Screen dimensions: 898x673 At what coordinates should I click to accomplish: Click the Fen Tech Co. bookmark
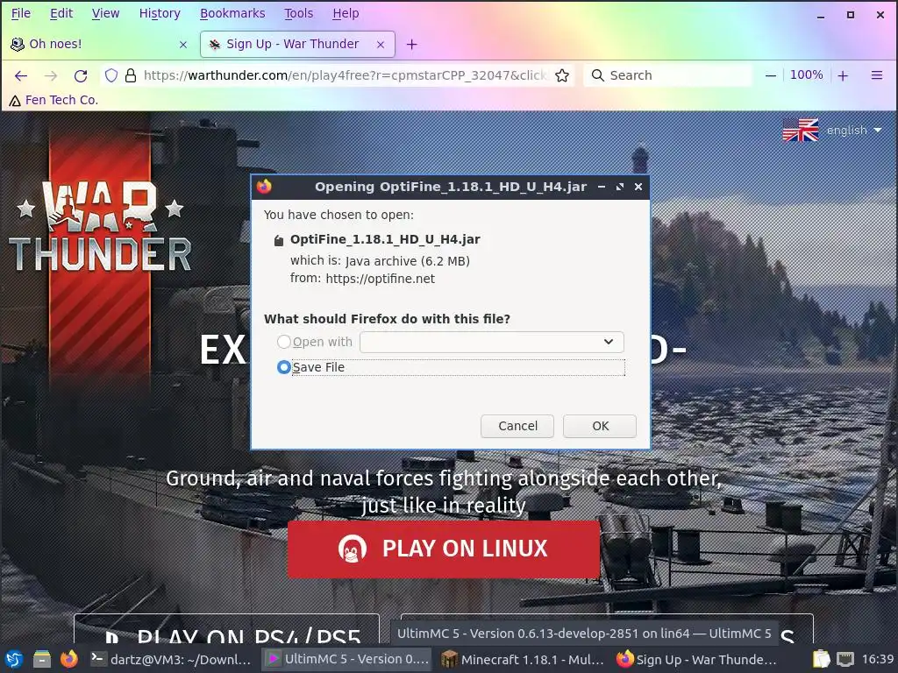point(53,100)
